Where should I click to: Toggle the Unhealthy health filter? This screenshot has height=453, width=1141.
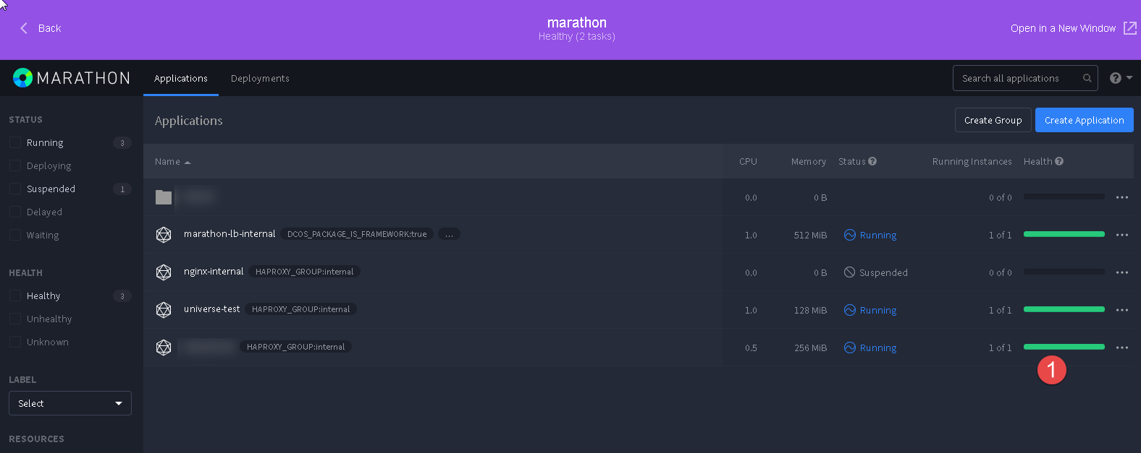coord(14,319)
